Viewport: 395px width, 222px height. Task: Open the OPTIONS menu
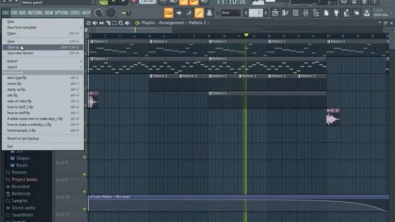click(62, 13)
